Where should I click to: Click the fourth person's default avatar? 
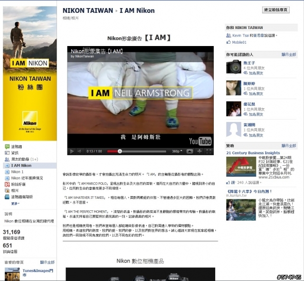[234, 130]
